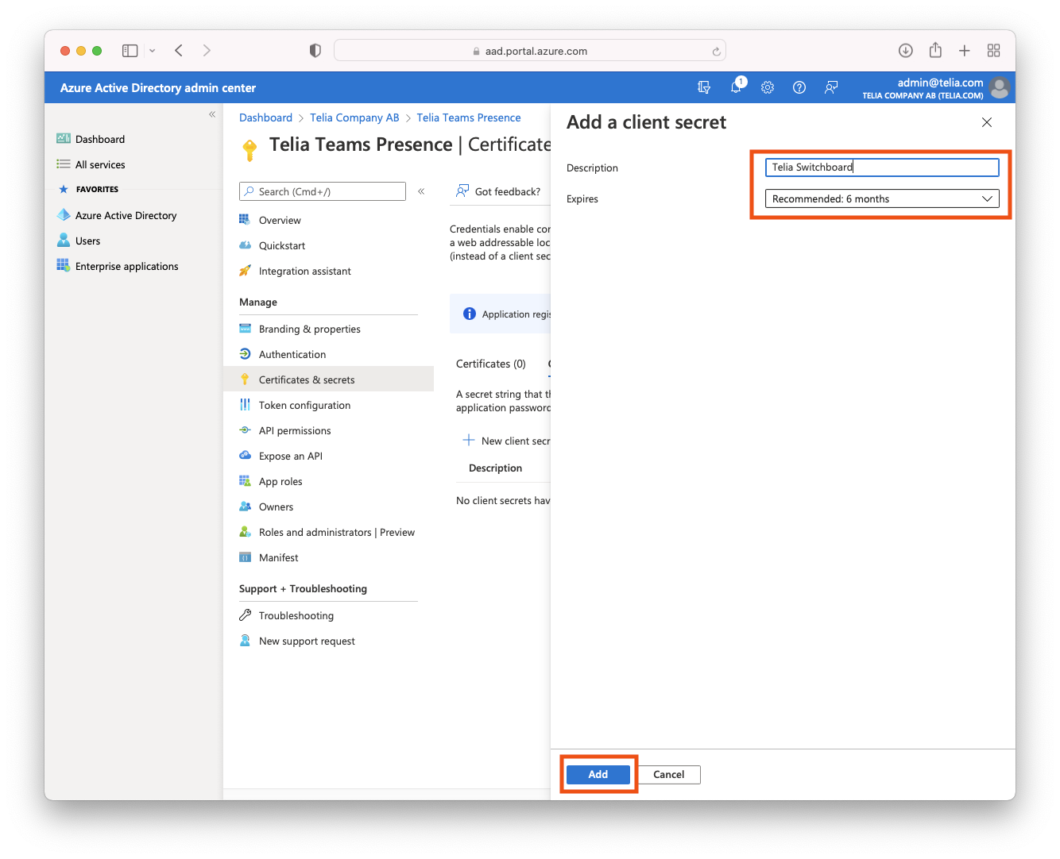This screenshot has height=859, width=1060.
Task: Click the Safari privacy shield icon
Action: click(x=315, y=51)
